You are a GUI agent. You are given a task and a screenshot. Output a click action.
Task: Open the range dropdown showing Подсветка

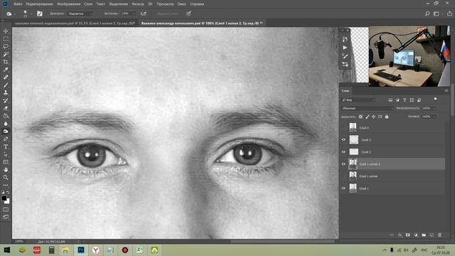tap(80, 14)
